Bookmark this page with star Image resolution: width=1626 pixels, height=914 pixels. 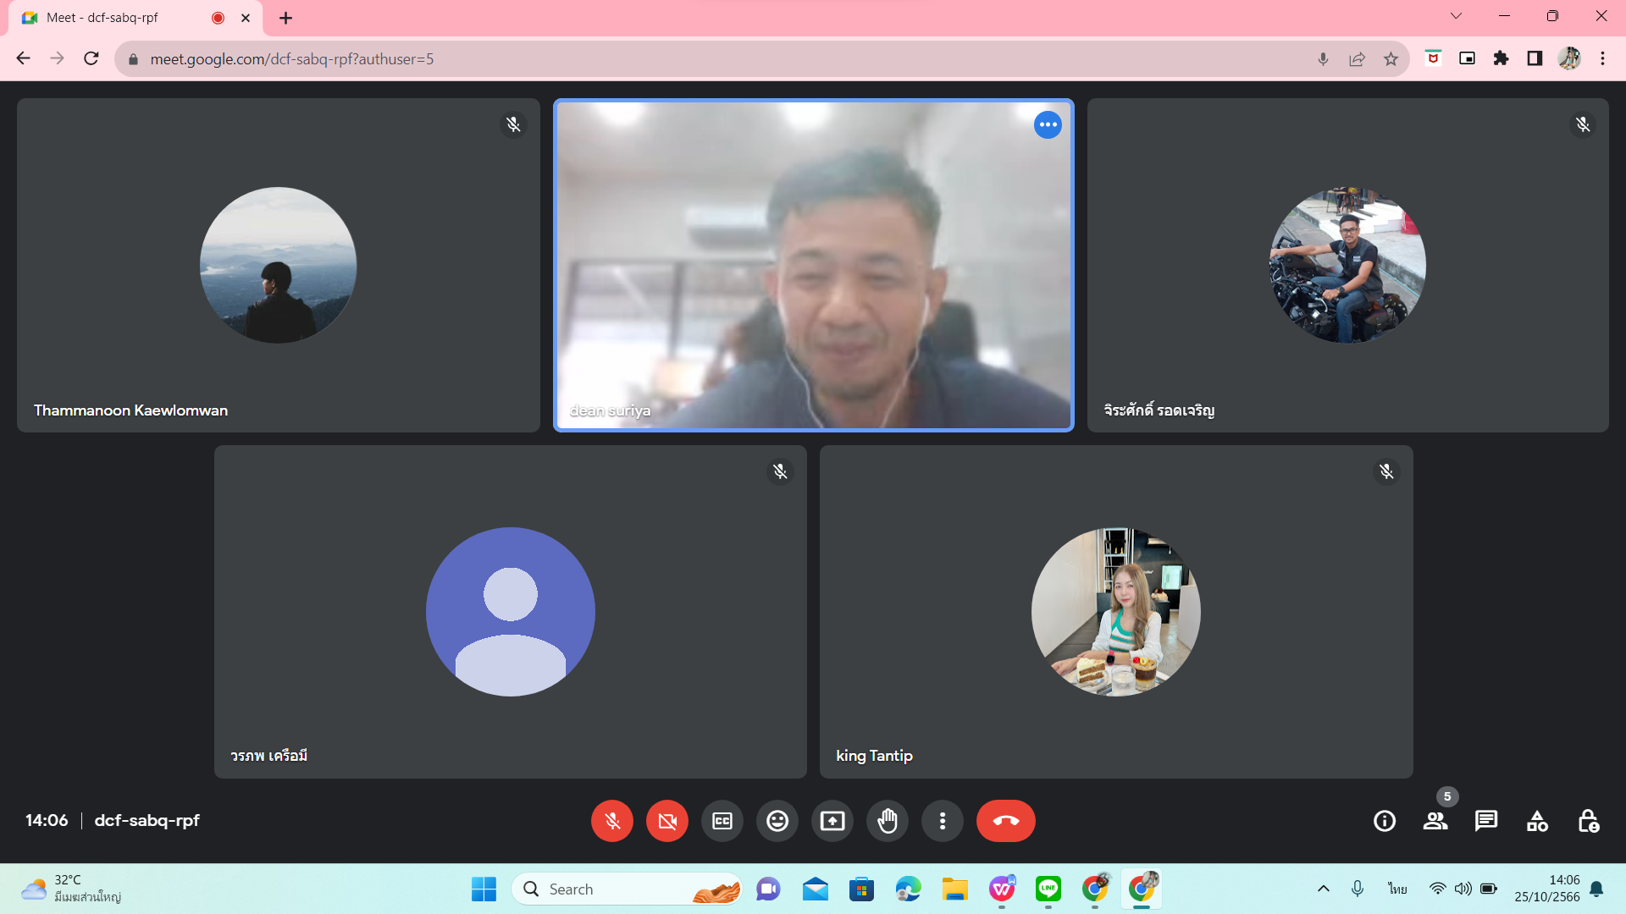click(1391, 58)
